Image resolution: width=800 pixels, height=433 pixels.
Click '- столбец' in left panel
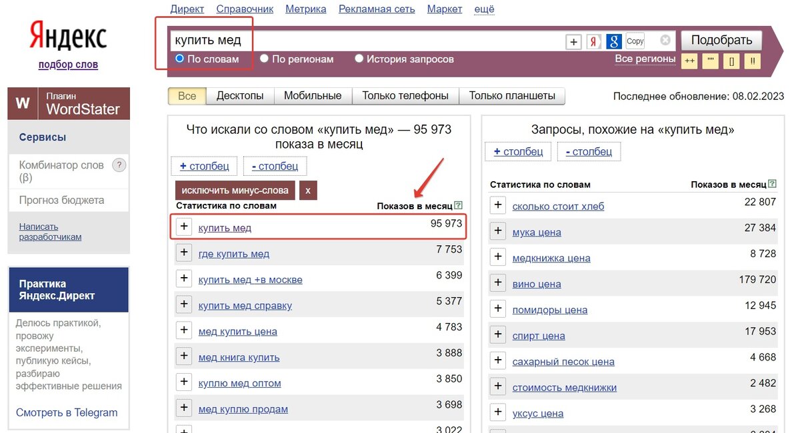[275, 166]
